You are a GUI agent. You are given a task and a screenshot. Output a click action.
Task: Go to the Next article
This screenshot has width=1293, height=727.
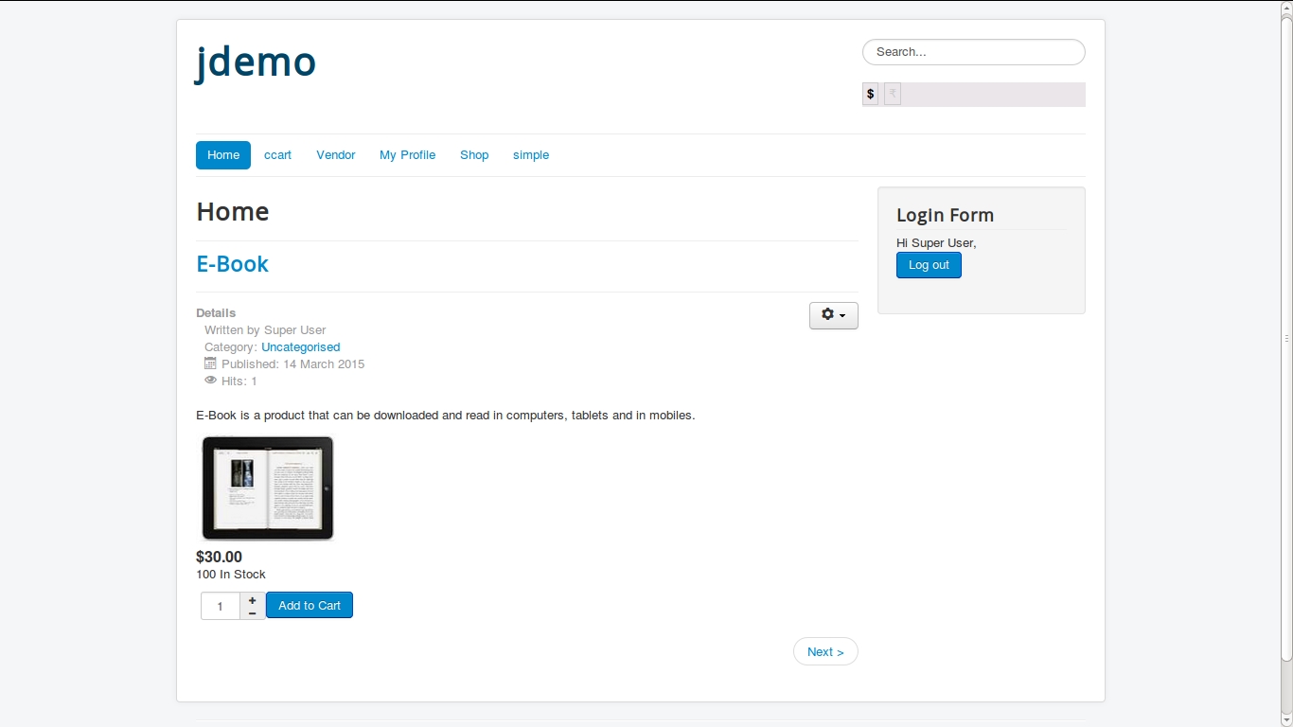(x=825, y=652)
